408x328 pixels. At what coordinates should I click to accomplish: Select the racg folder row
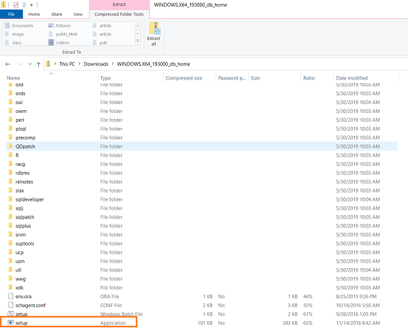point(202,164)
